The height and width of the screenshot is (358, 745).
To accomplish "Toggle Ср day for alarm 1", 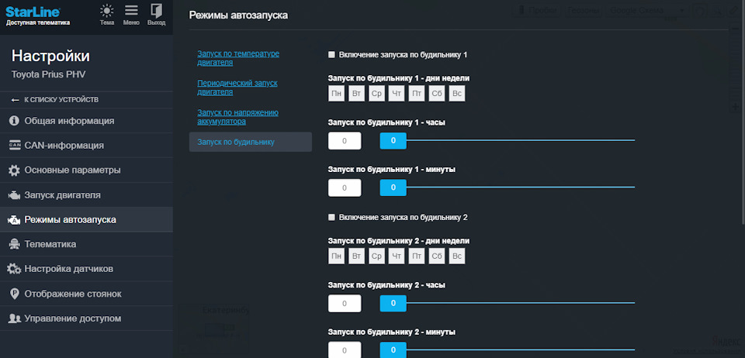I will [x=377, y=94].
